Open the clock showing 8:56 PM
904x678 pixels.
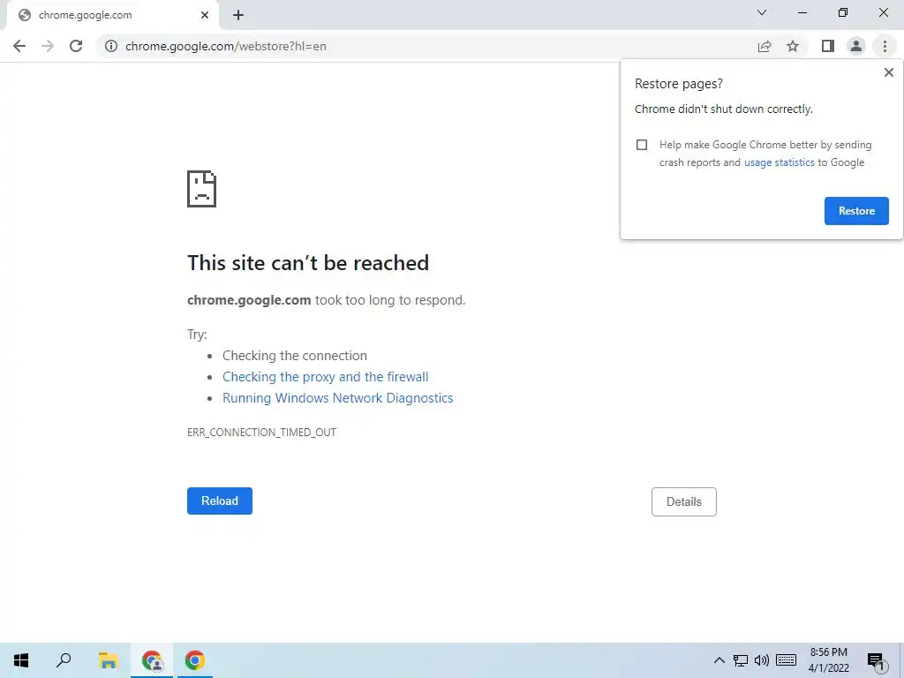click(828, 660)
